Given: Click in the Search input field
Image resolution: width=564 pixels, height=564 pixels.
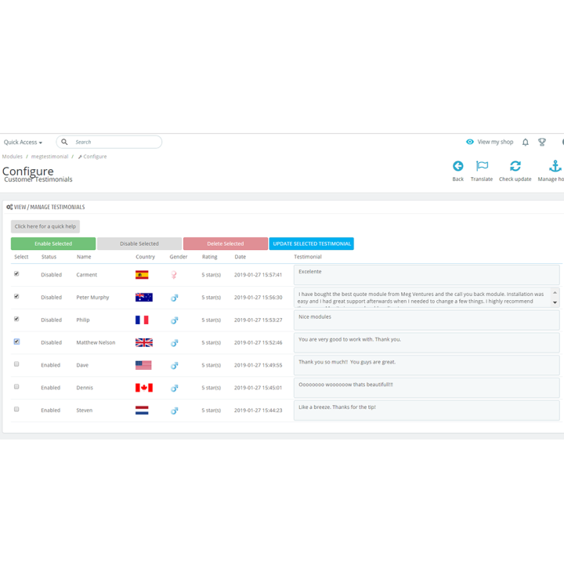Looking at the screenshot, I should coord(109,142).
